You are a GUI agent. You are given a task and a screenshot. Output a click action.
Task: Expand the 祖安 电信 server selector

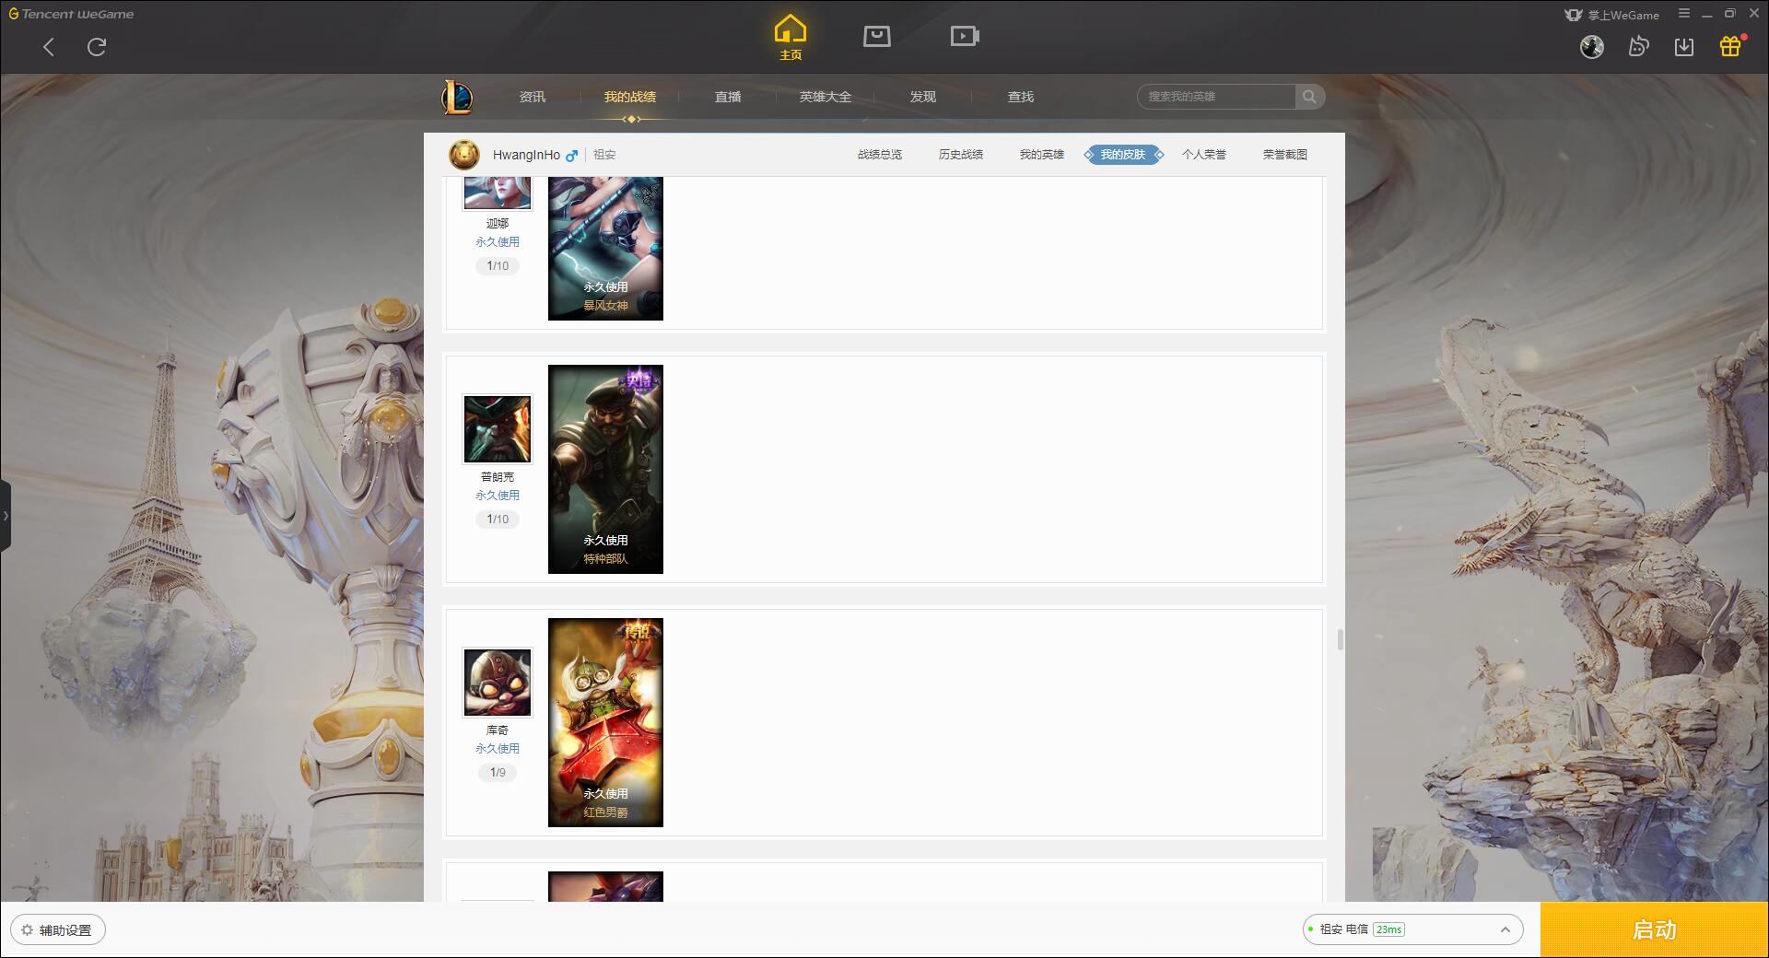click(1412, 929)
